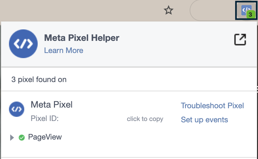Select the Set up events link

(x=204, y=120)
